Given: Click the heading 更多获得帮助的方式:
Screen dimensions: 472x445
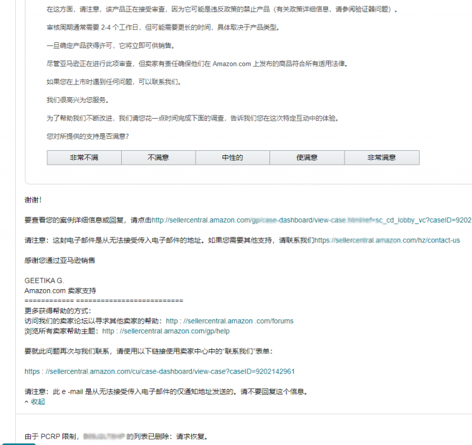Looking at the screenshot, I should pos(58,311).
